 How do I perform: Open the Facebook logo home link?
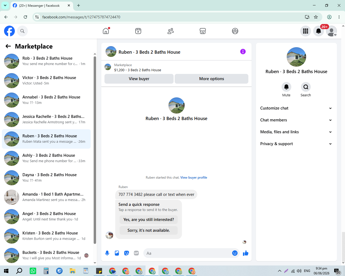9,31
